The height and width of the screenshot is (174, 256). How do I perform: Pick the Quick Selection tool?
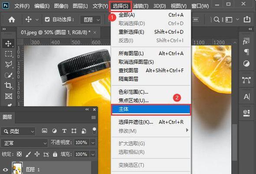[8, 75]
